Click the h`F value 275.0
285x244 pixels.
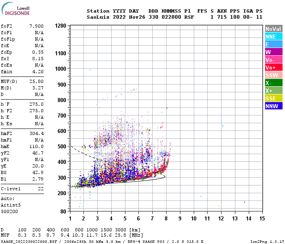point(36,104)
